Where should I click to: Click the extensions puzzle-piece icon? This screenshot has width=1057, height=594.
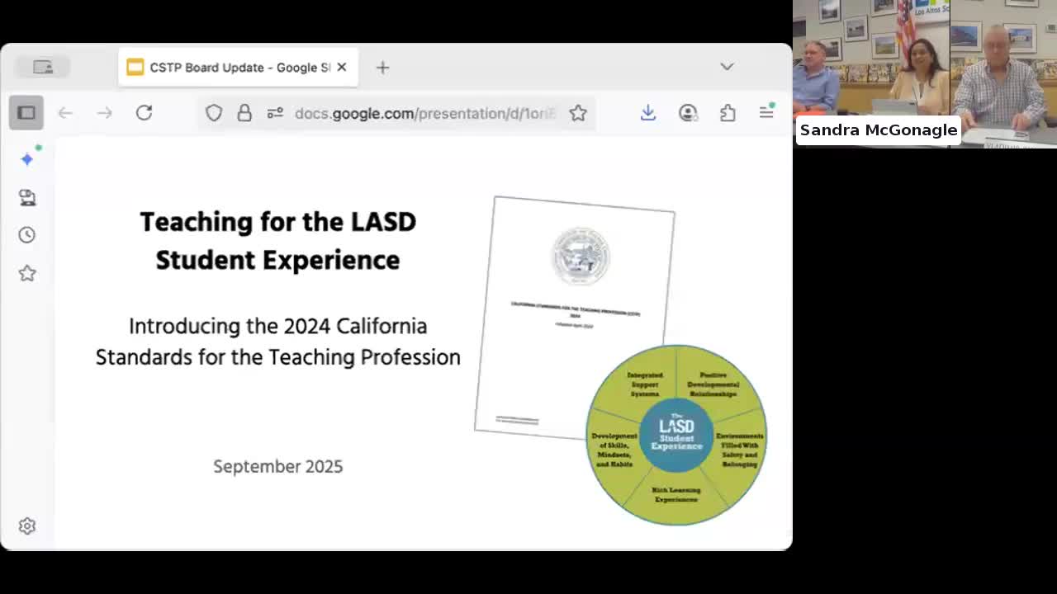click(728, 112)
